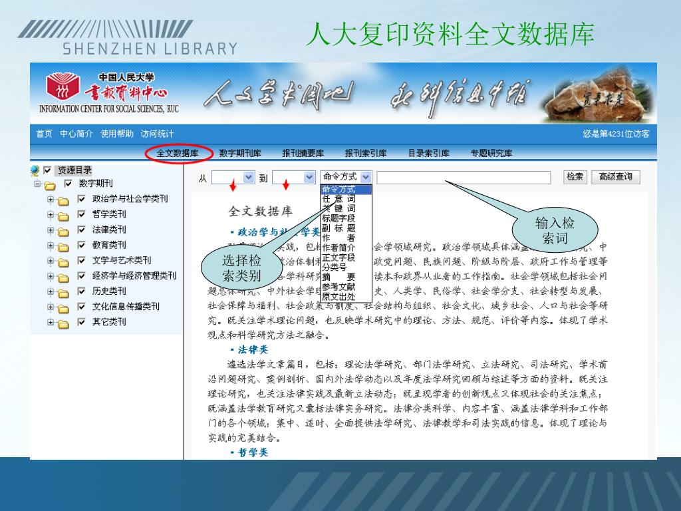This screenshot has height=511, width=681.
Task: Collapse the 数字期刊 tree node
Action: click(x=37, y=184)
